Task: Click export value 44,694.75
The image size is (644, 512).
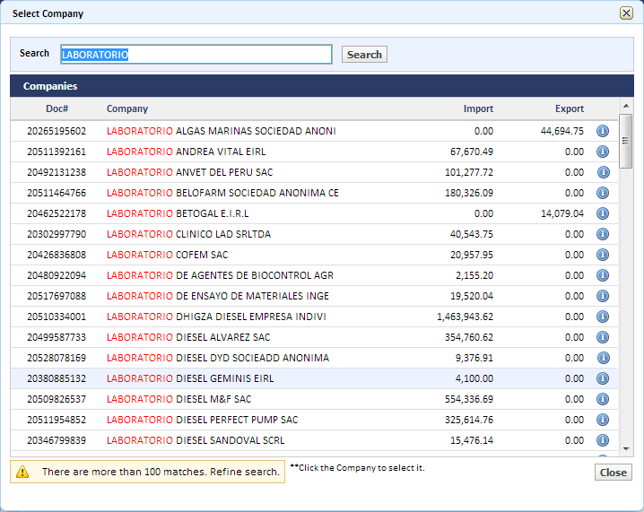Action: click(561, 131)
